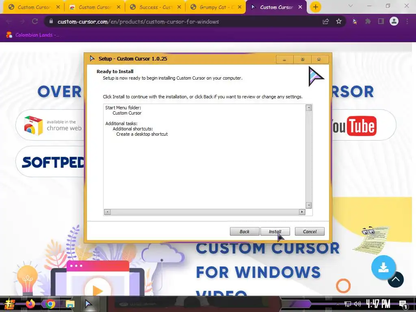Select 'Additional tasks:' text line
416x312 pixels.
[121, 123]
